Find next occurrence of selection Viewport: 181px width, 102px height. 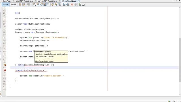(x=41, y=5)
